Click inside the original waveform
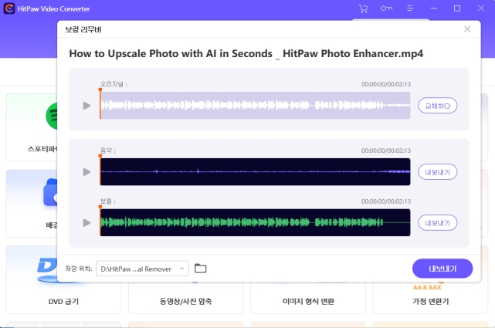The width and height of the screenshot is (495, 328). (255, 105)
